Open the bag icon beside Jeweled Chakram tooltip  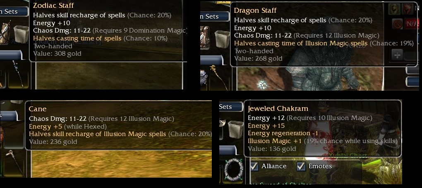point(235,130)
